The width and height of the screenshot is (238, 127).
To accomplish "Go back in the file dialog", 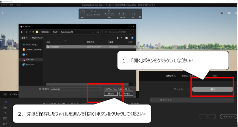I will coord(21,32).
